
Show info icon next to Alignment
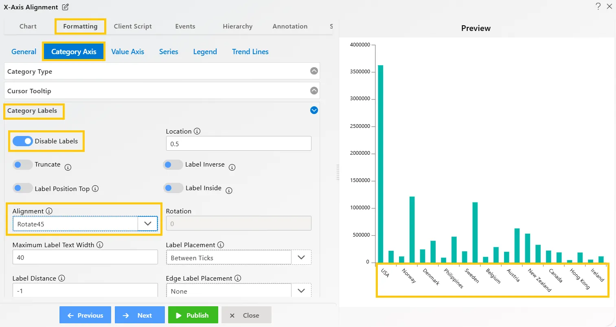(49, 211)
